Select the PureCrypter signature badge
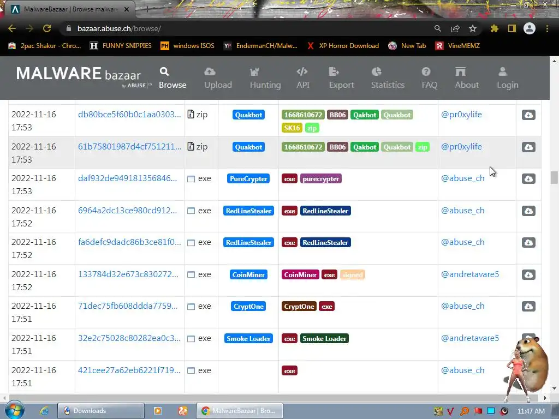Screen dimensions: 559x419 [248, 179]
